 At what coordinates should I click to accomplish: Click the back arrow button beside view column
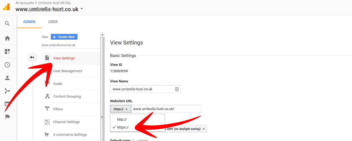point(33,57)
